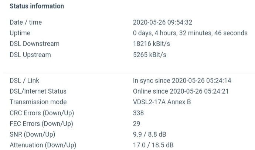Image resolution: width=255 pixels, height=150 pixels.
Task: Select the Transmission mode label
Action: click(x=38, y=102)
